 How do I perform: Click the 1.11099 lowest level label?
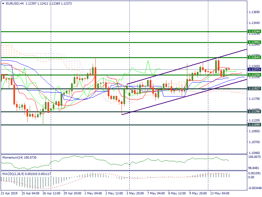click(x=254, y=125)
